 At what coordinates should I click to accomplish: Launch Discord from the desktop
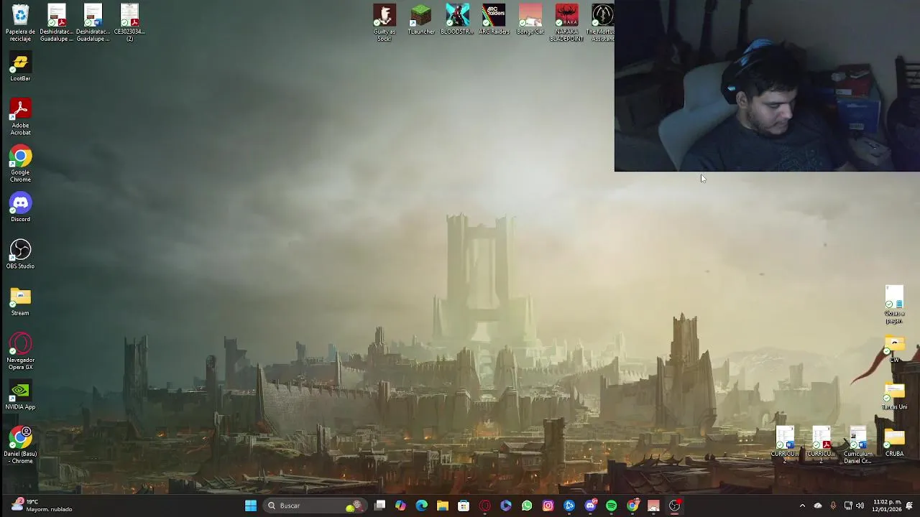click(x=20, y=208)
